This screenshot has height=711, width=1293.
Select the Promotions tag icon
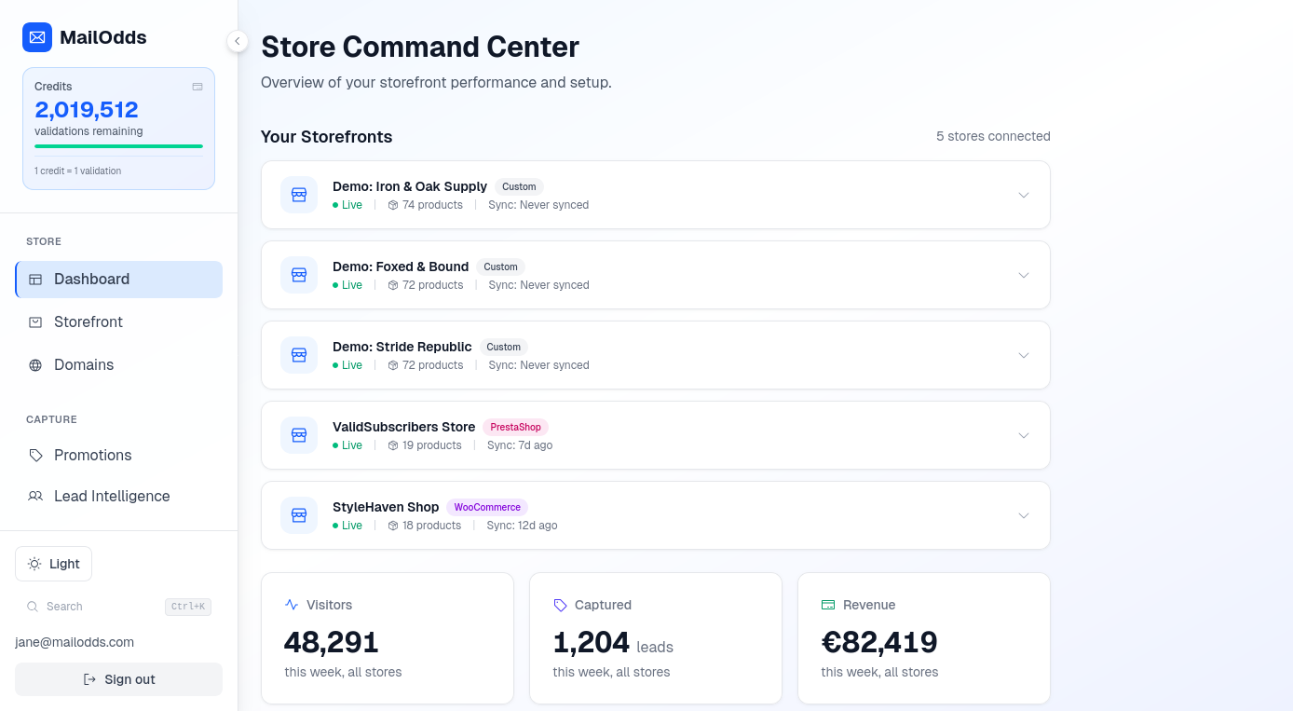[x=35, y=455]
